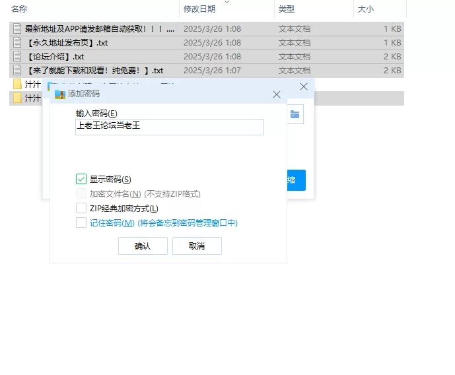Click the file icon of 永久地址发布页.txt

pyautogui.click(x=18, y=43)
